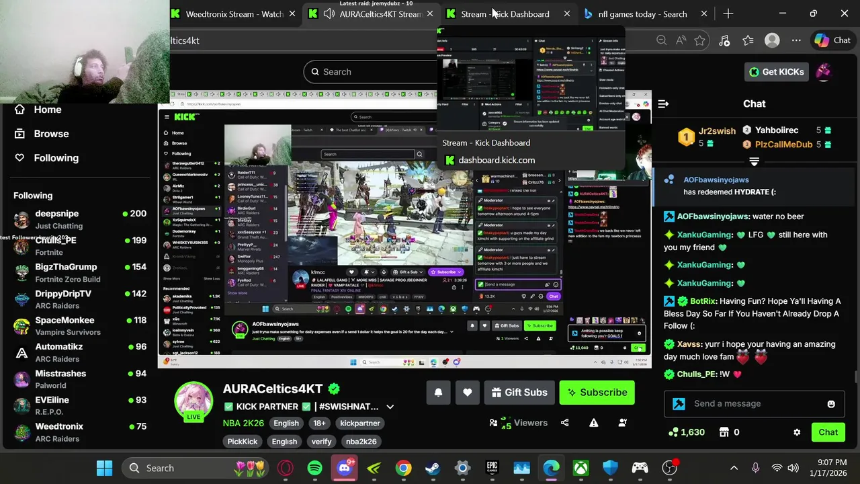Image resolution: width=860 pixels, height=484 pixels.
Task: Open the Windows Start menu
Action: click(x=104, y=468)
